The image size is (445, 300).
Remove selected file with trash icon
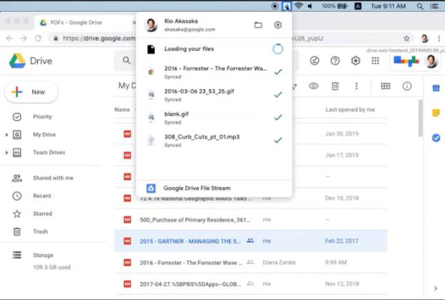(335, 86)
